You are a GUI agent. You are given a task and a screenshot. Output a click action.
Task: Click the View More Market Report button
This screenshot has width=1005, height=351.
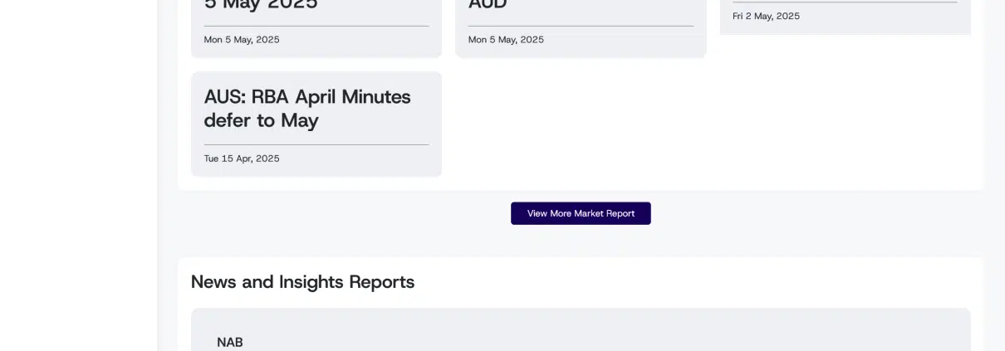pos(581,213)
